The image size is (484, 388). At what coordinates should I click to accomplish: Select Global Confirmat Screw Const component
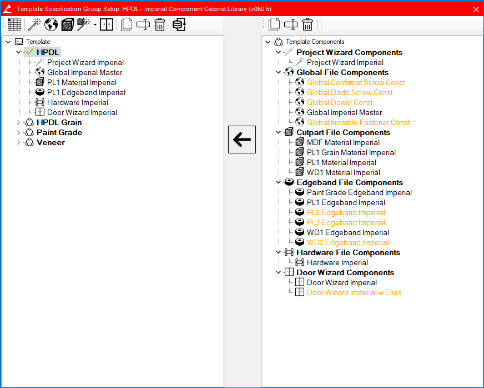pyautogui.click(x=356, y=82)
